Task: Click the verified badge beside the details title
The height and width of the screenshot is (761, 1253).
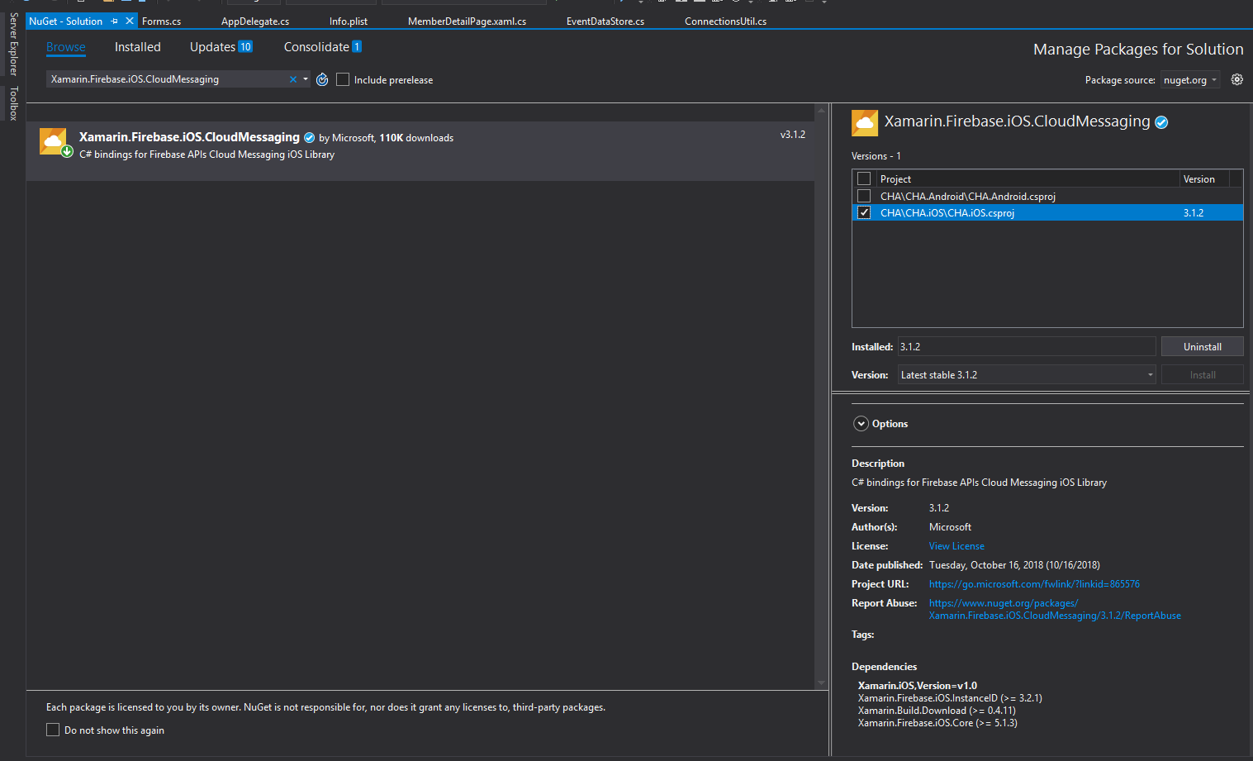Action: (1161, 122)
